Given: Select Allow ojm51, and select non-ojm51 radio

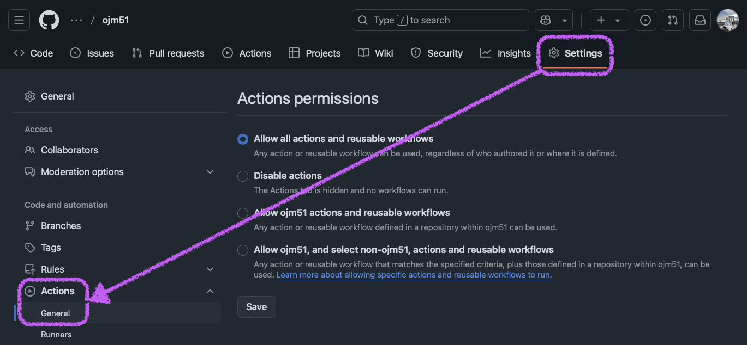Looking at the screenshot, I should 243,250.
